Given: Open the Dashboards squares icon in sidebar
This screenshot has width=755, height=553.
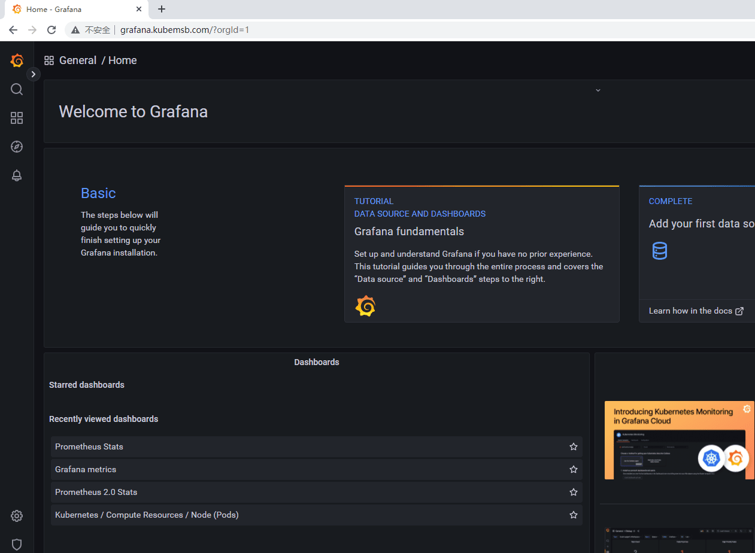Looking at the screenshot, I should (17, 118).
